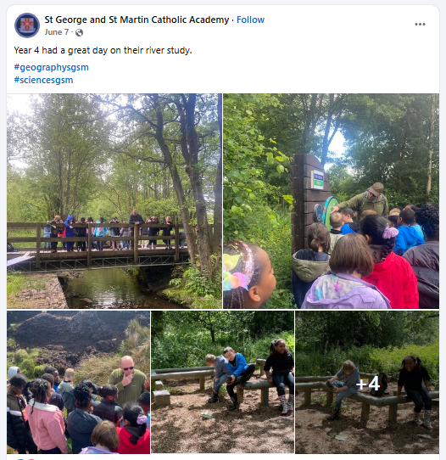This screenshot has height=460, width=446.
Task: Open the St George and St Martin Catholic Academy page name
Action: (137, 20)
